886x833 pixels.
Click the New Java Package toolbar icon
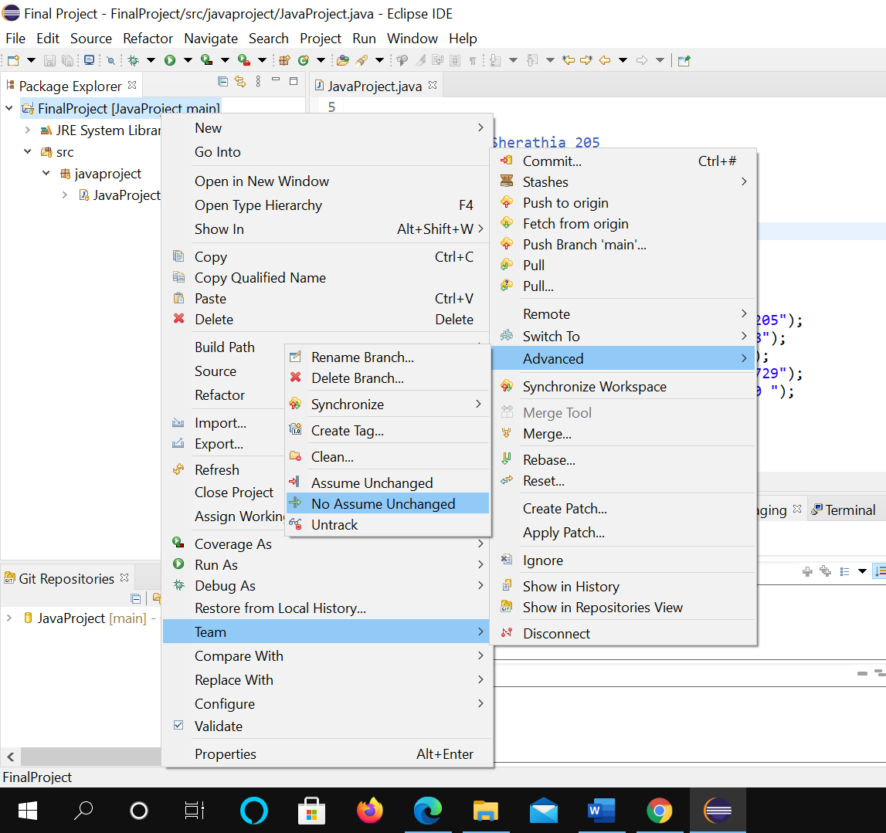(x=284, y=60)
